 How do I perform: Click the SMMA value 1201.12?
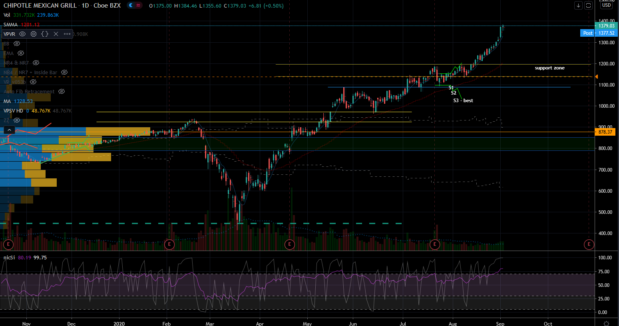tap(30, 25)
